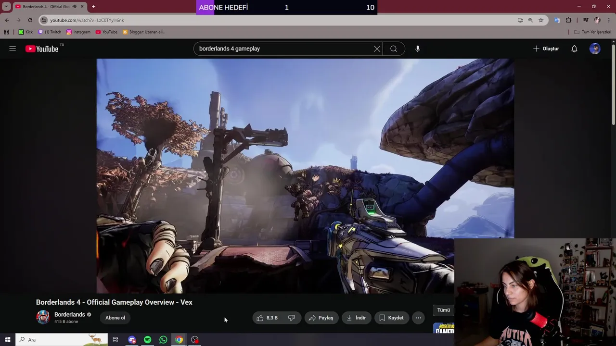View site information icon in address bar
The width and height of the screenshot is (616, 346).
pos(44,20)
